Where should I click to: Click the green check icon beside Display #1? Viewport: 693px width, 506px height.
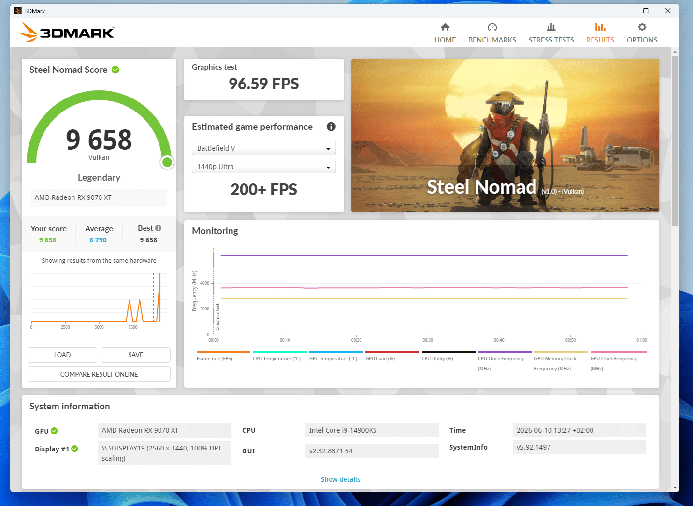[x=74, y=449]
